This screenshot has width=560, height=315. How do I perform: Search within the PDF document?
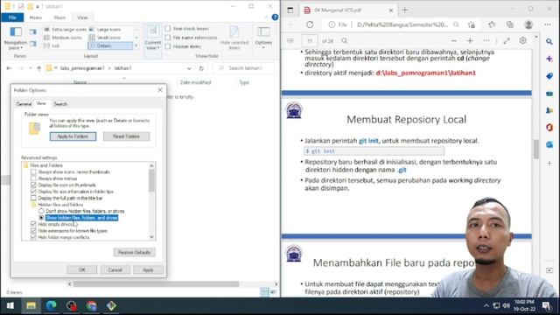344,41
